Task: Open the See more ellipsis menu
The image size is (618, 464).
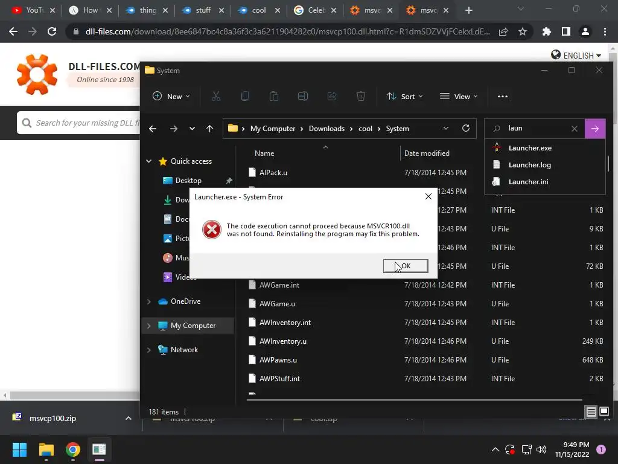Action: tap(503, 96)
